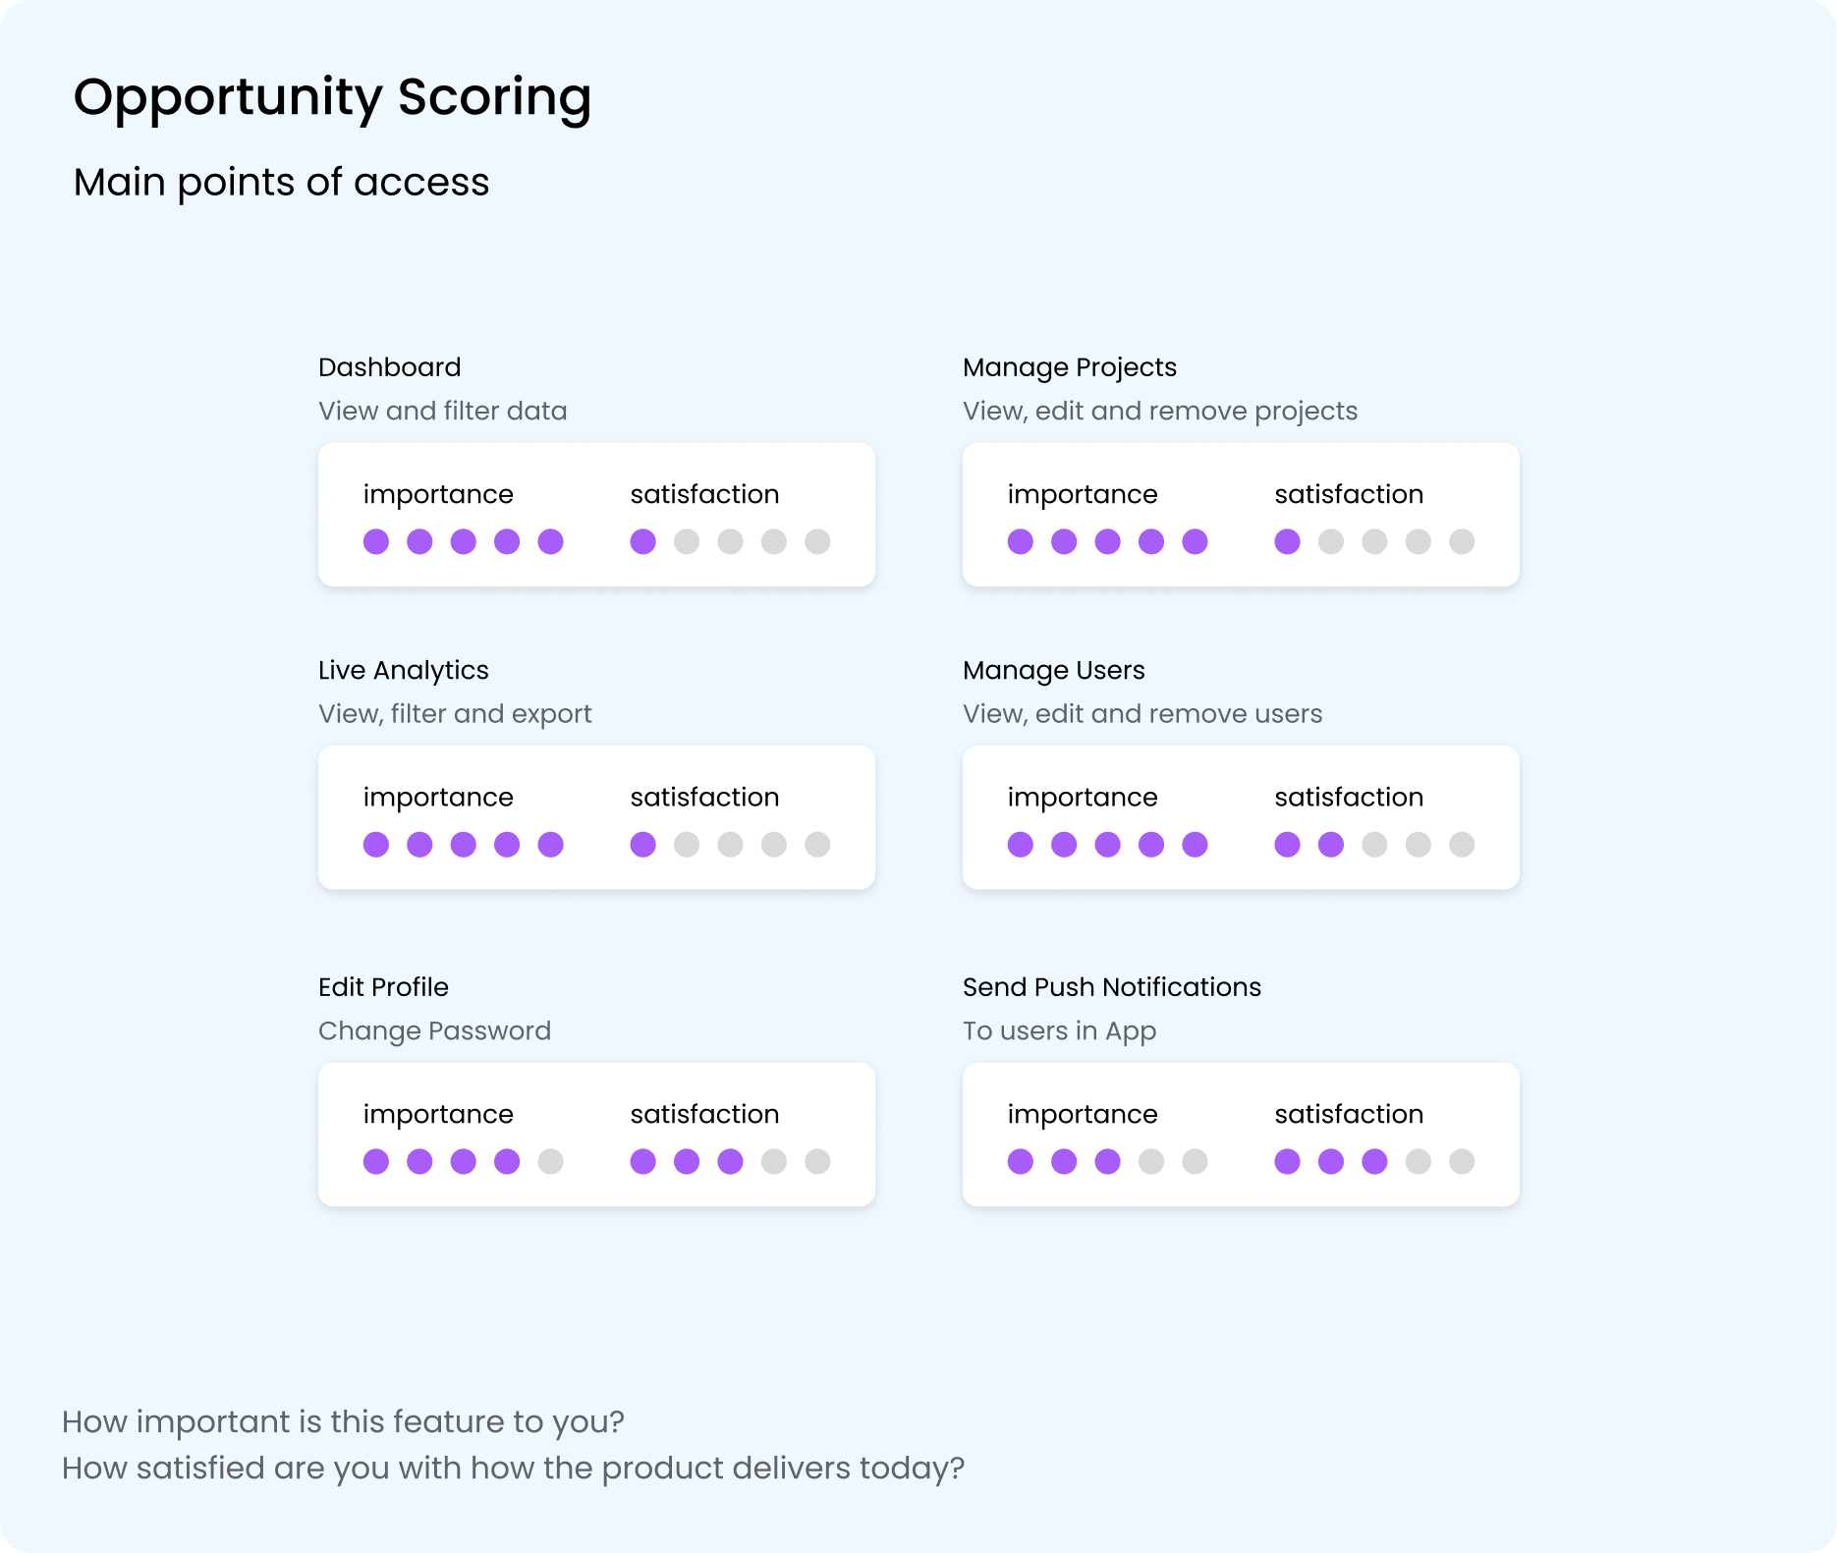Set Send Push Notifications satisfaction to fifth dot
This screenshot has width=1837, height=1553.
pyautogui.click(x=1462, y=1161)
